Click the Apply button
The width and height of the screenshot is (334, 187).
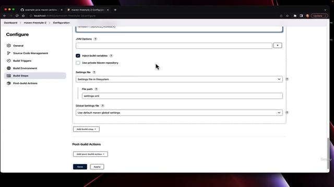click(97, 167)
